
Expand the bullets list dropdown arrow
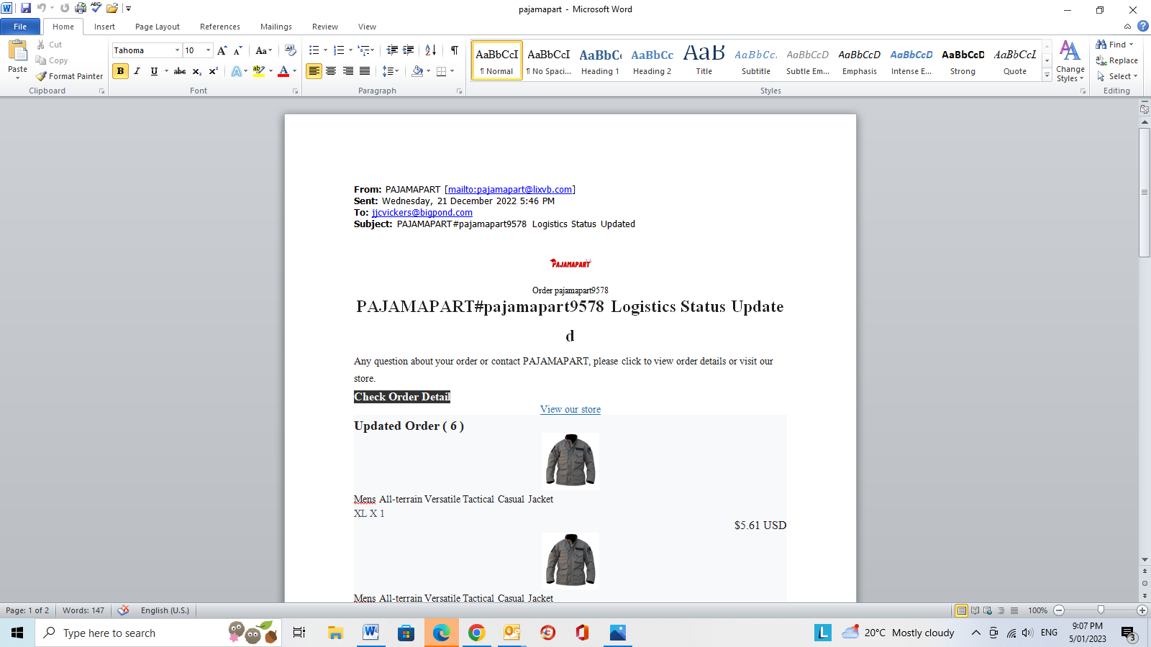pyautogui.click(x=325, y=50)
